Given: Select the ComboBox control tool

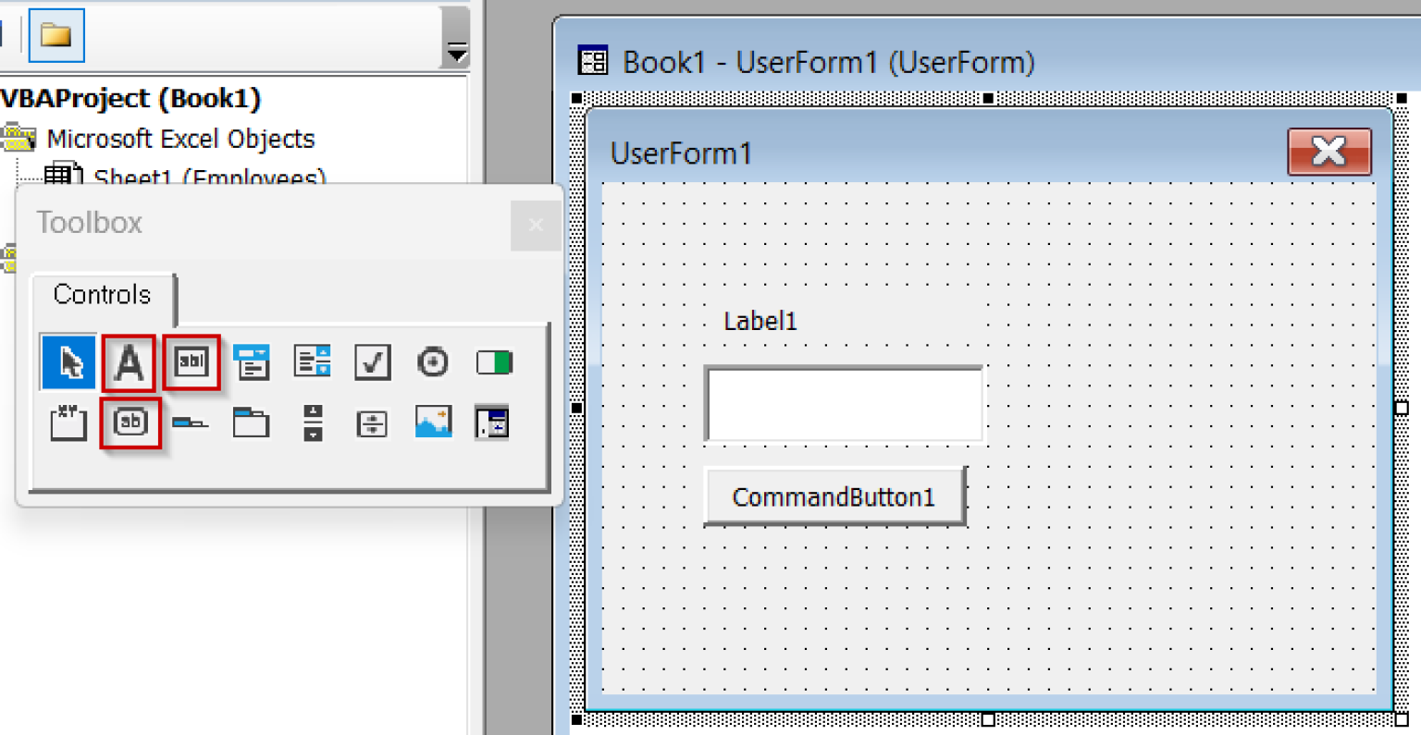Looking at the screenshot, I should (x=252, y=362).
